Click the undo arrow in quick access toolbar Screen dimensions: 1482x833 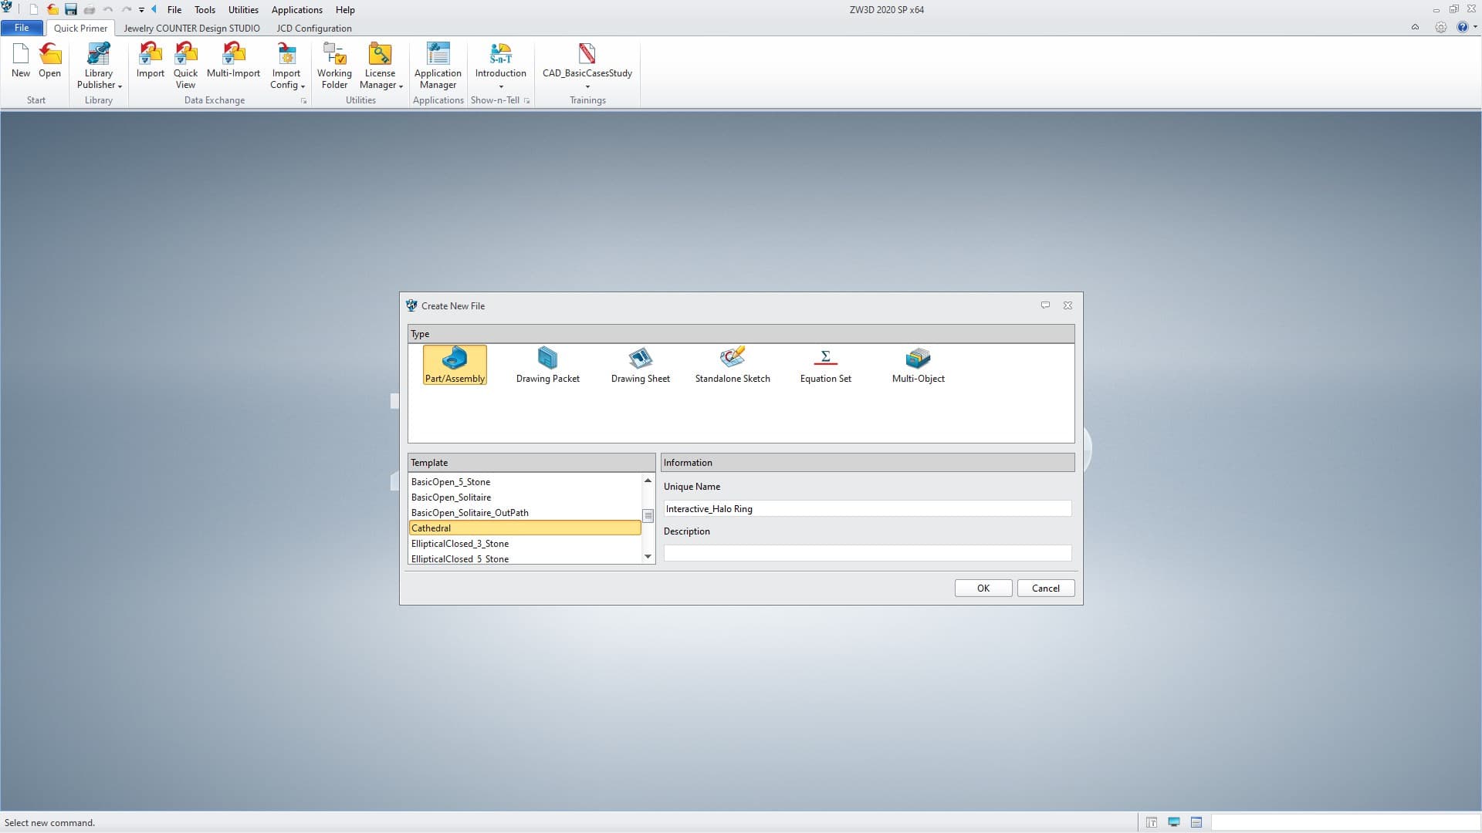pos(108,10)
